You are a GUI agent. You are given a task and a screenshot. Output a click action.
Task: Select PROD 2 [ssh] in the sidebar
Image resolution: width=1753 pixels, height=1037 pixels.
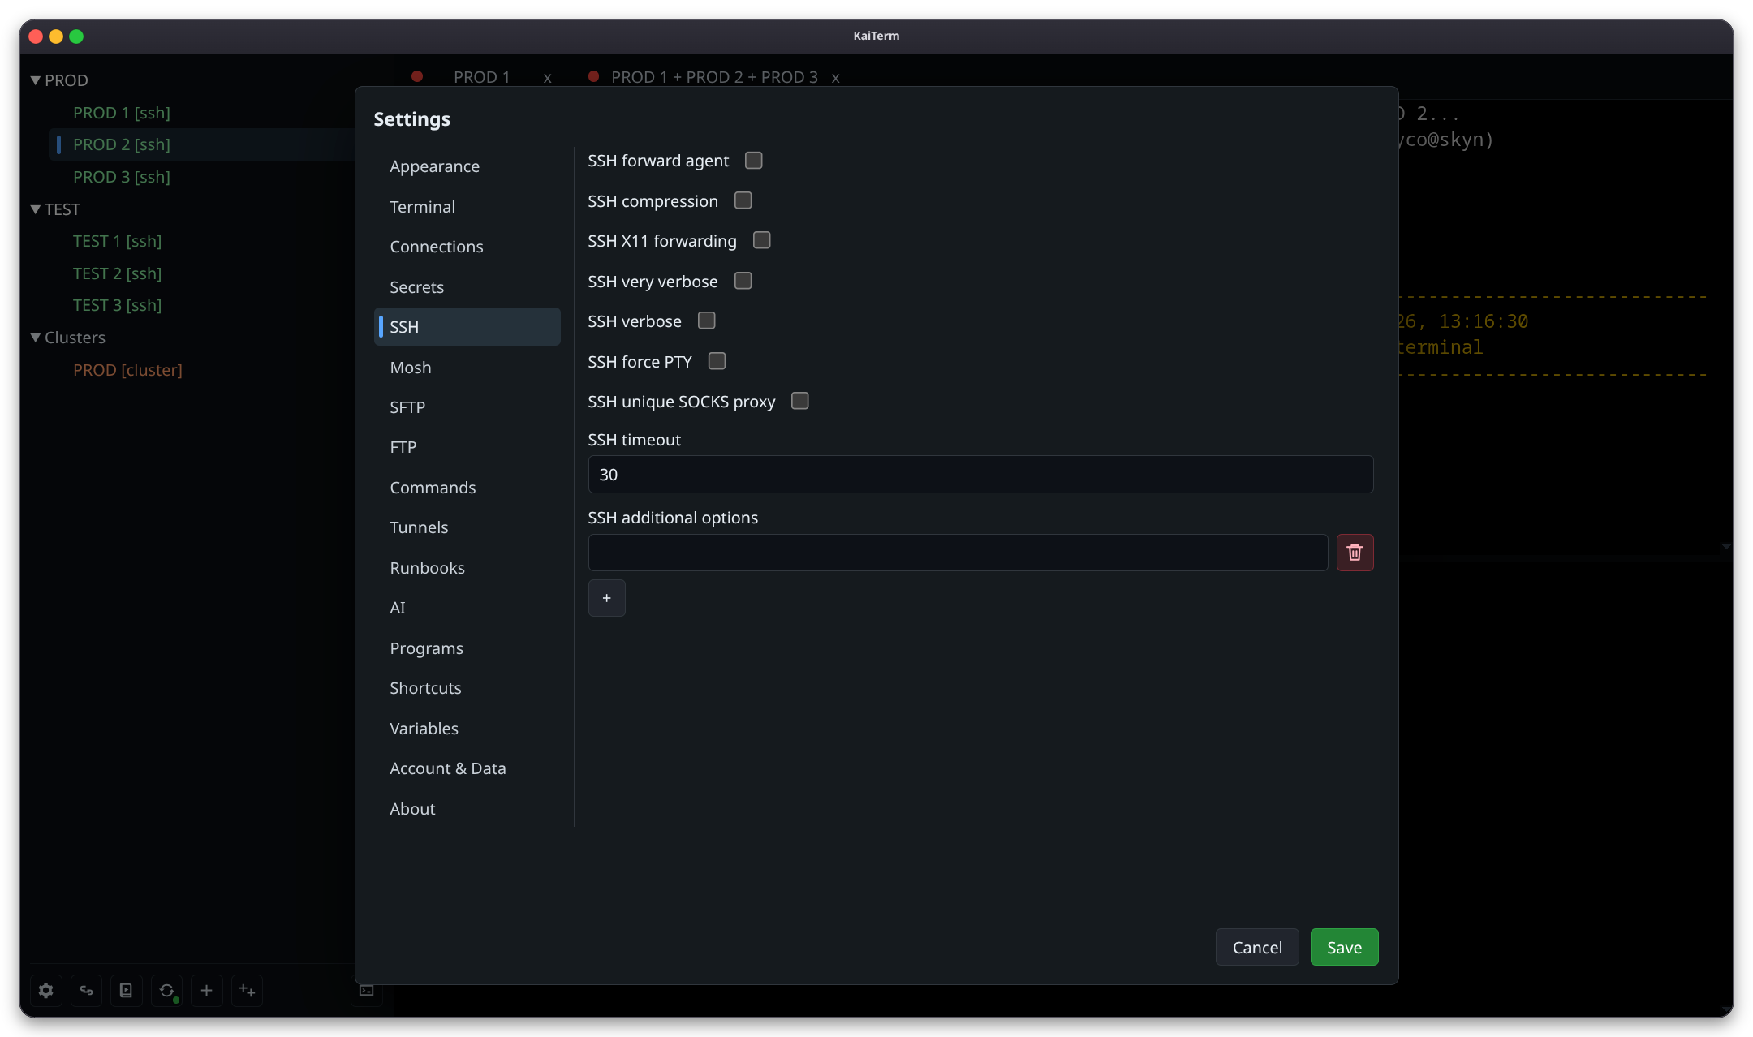[x=122, y=144]
